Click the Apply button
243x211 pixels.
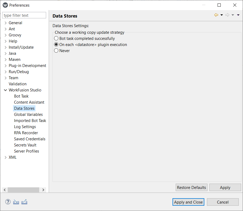(x=225, y=187)
